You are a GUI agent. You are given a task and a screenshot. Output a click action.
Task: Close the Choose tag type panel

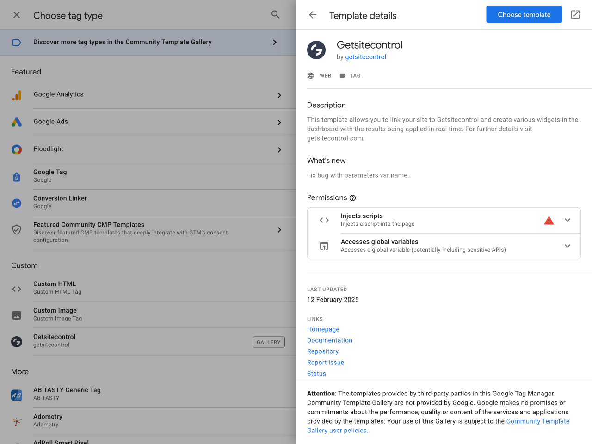coord(17,15)
